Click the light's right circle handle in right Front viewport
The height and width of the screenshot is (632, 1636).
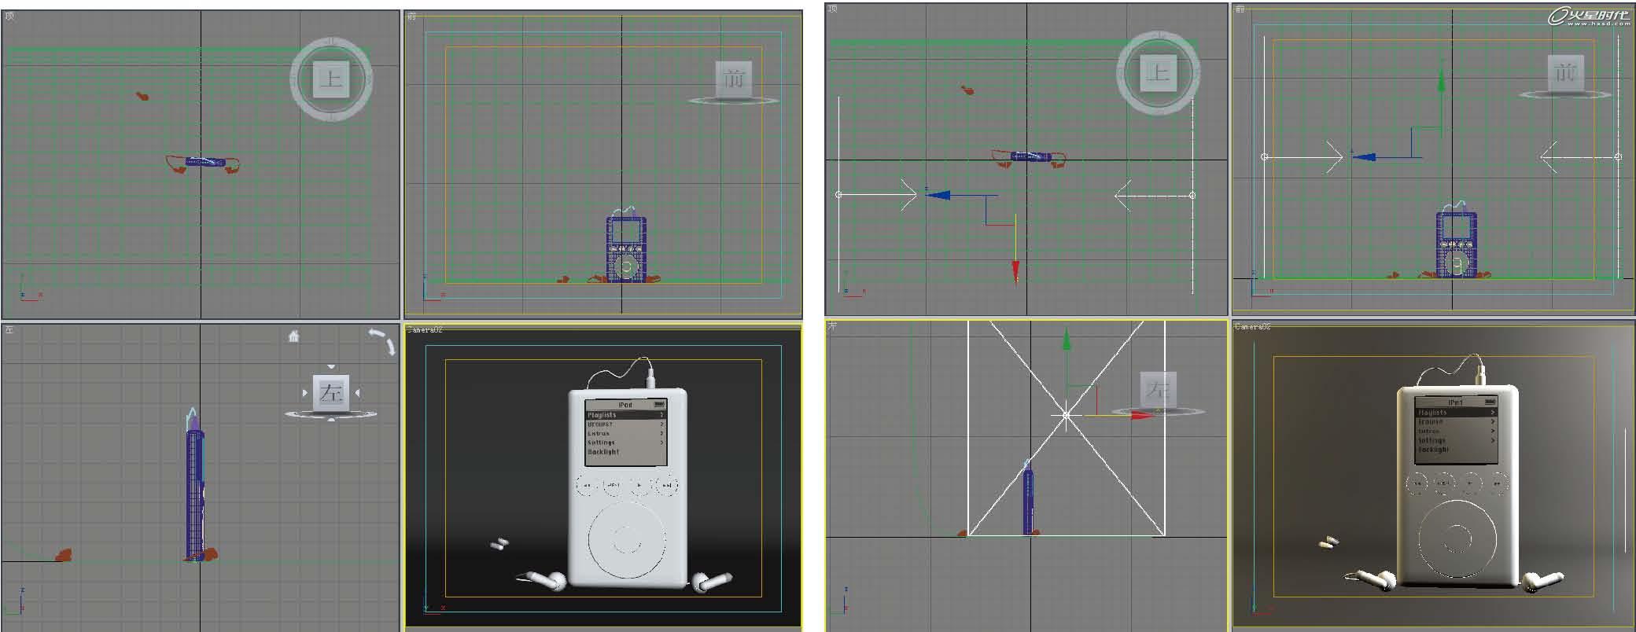(1618, 157)
